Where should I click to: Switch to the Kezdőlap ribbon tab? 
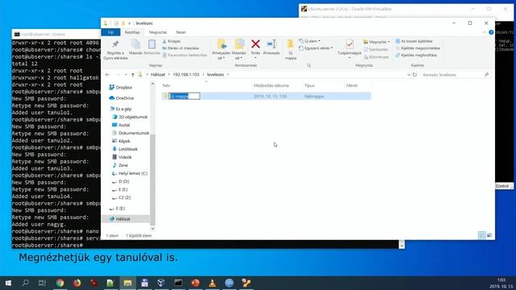[132, 32]
